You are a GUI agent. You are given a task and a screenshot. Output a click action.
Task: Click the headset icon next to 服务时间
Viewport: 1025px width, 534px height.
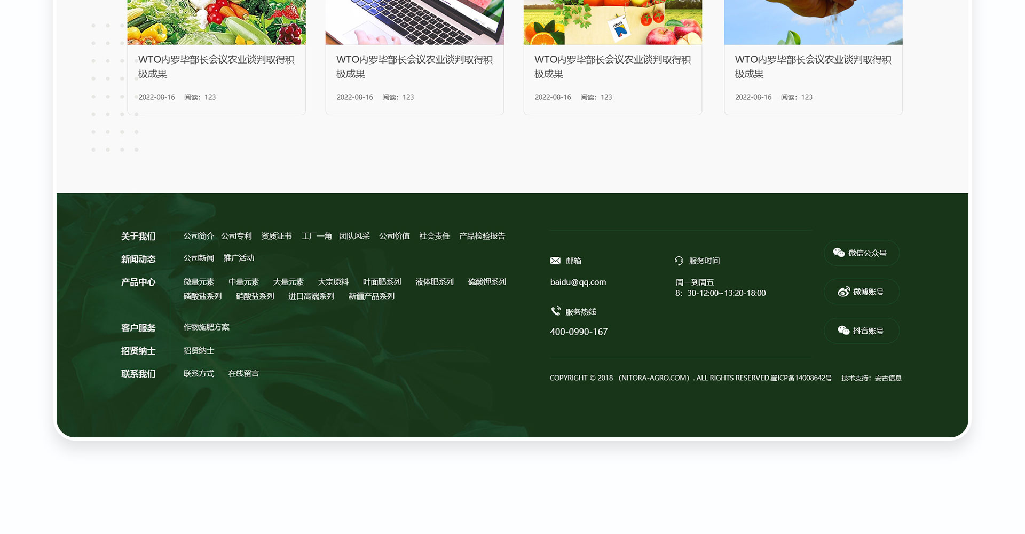679,261
